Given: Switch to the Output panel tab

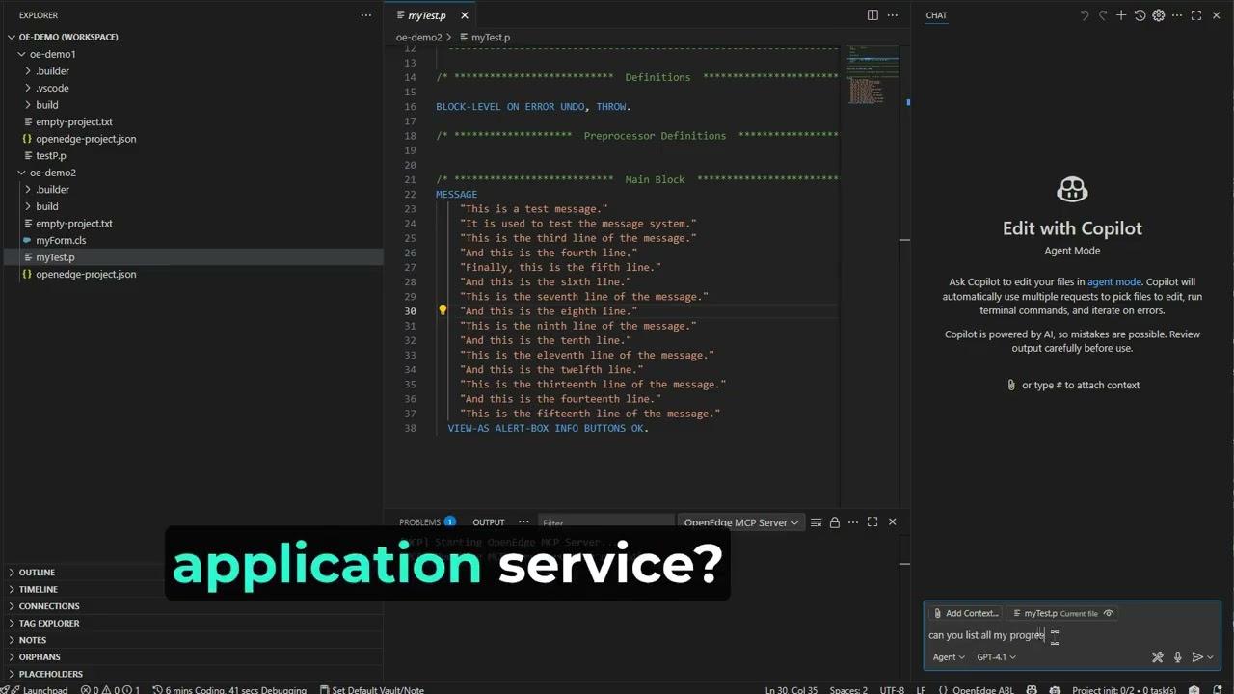Looking at the screenshot, I should point(488,522).
